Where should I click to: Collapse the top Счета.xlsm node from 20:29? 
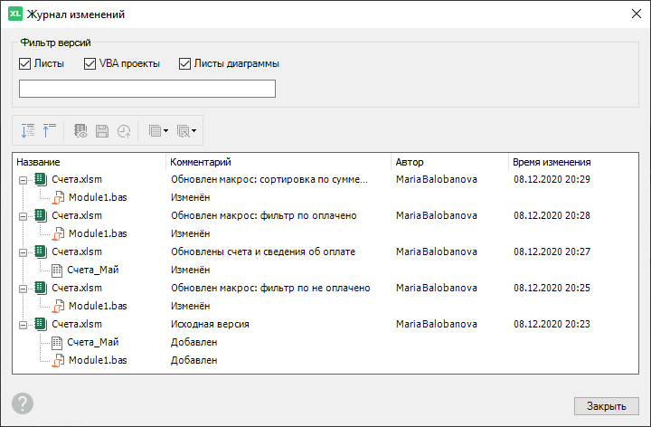pos(22,179)
